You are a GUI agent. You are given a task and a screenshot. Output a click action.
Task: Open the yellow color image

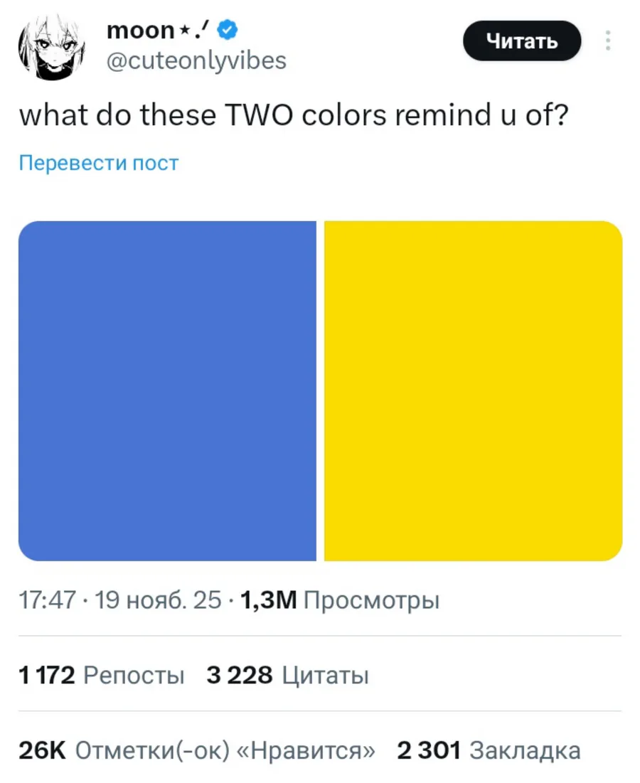click(473, 390)
